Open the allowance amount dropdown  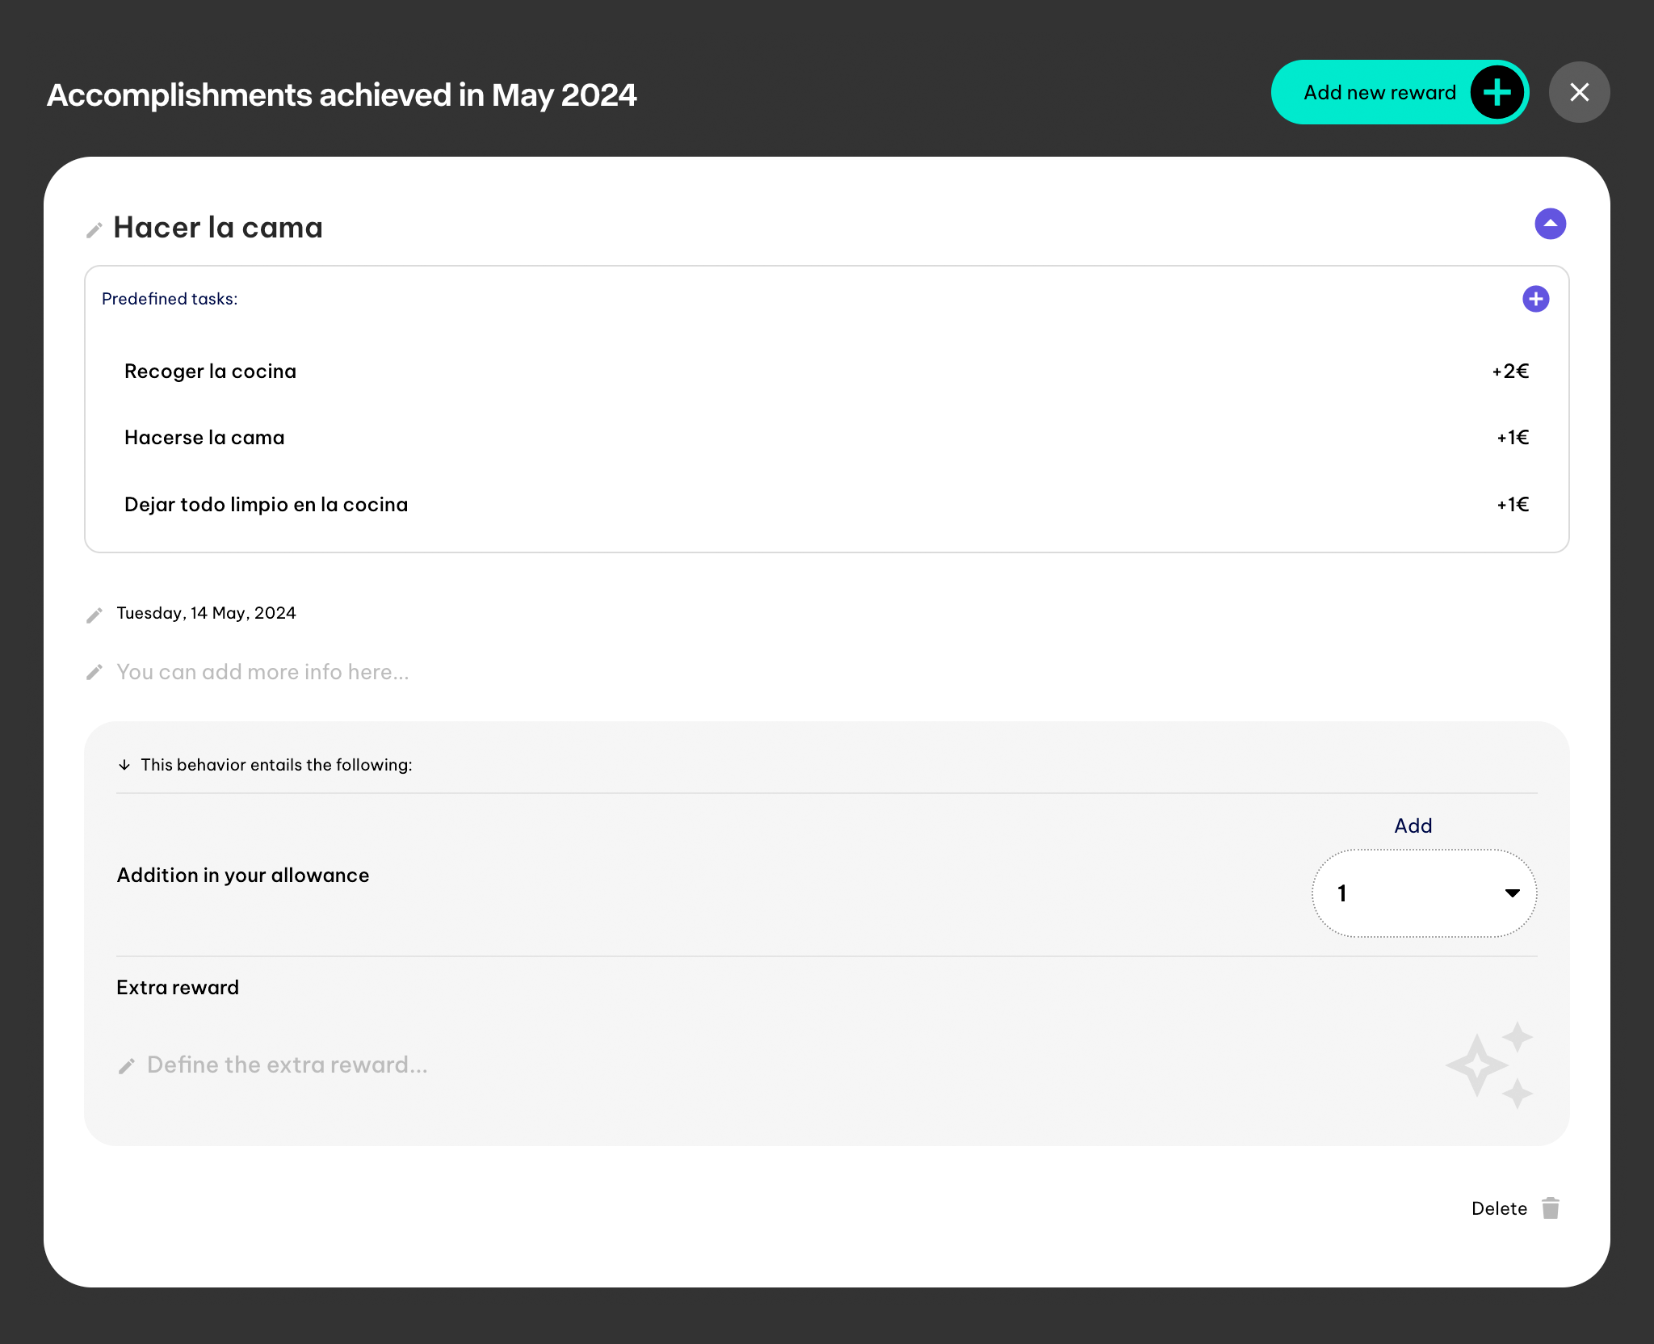click(1424, 893)
